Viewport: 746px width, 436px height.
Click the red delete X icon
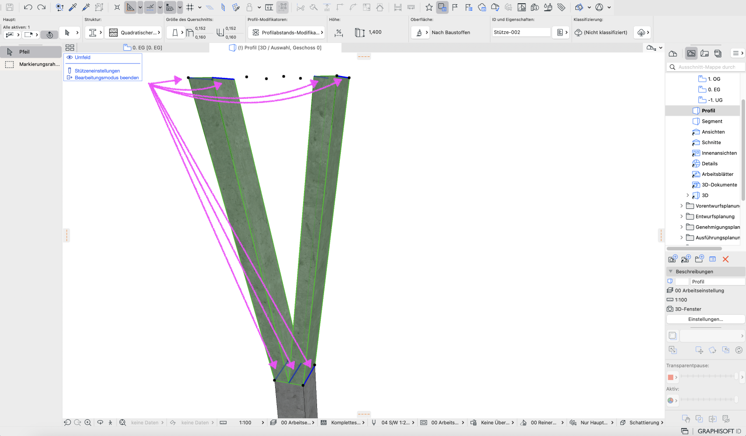[725, 259]
